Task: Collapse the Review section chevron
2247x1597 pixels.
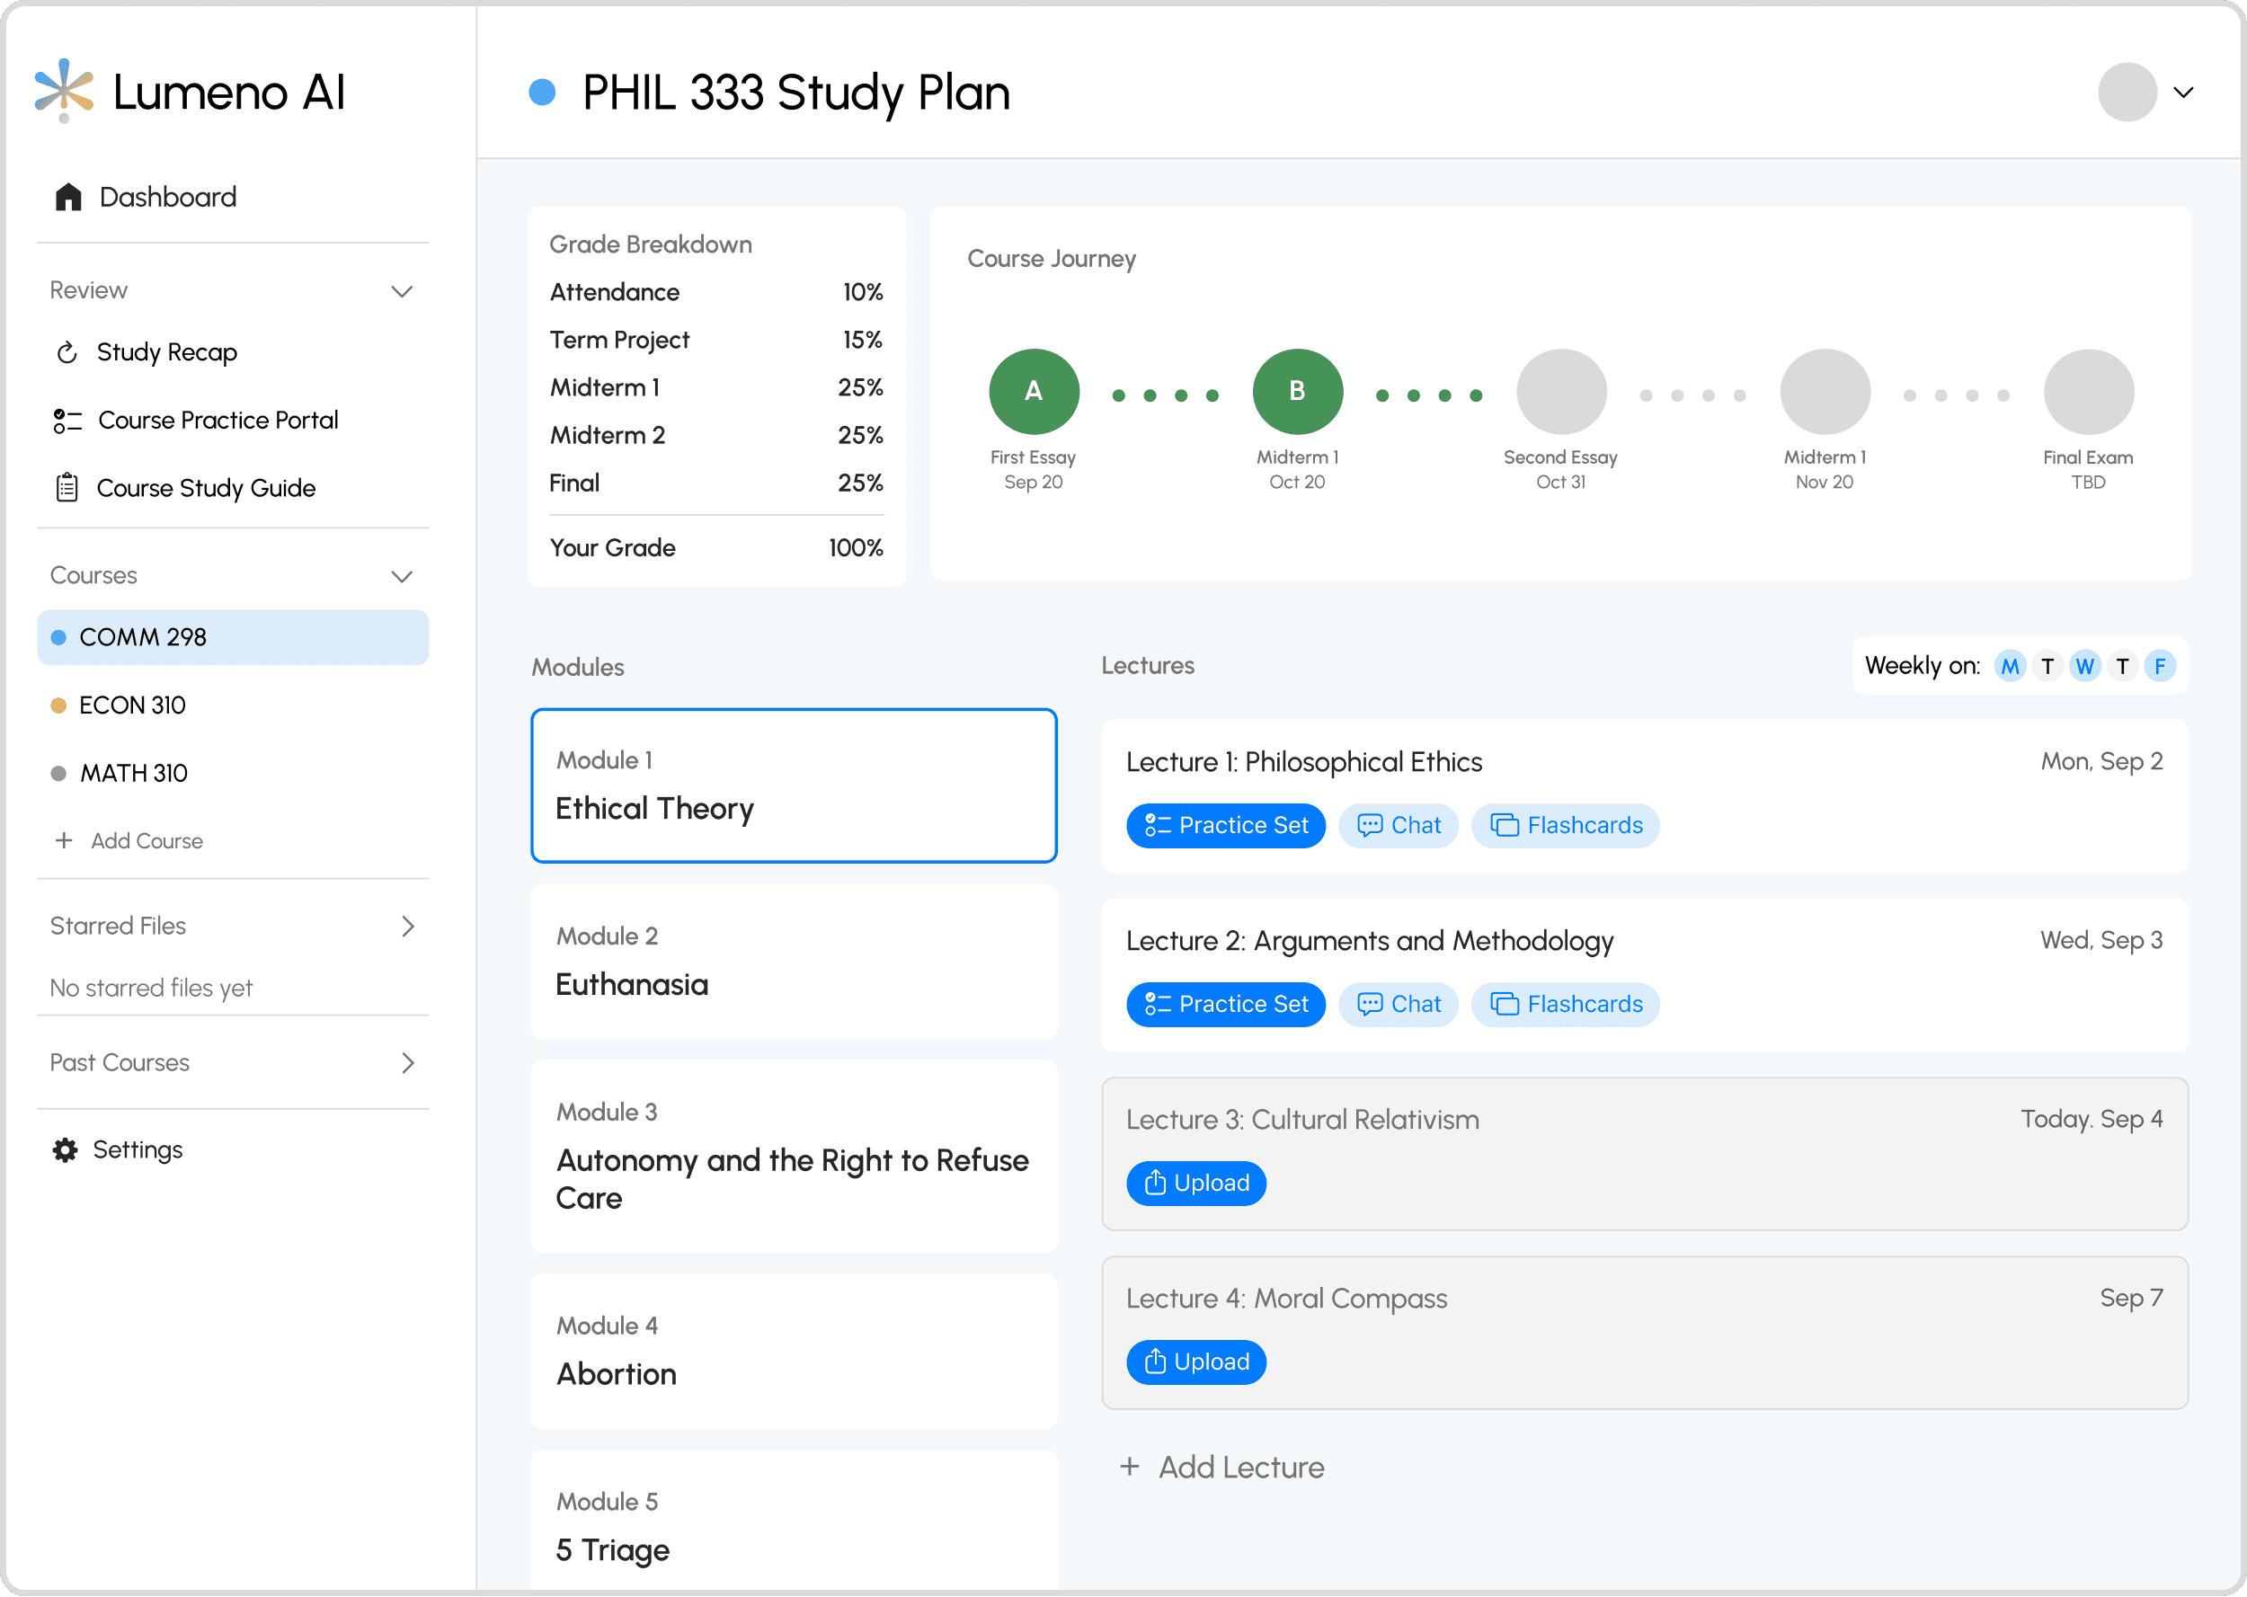Action: click(x=401, y=291)
